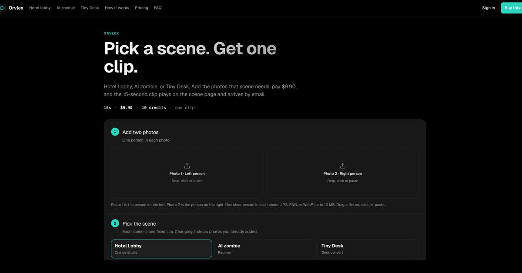Open How it works page
This screenshot has width=522, height=273.
click(x=117, y=8)
